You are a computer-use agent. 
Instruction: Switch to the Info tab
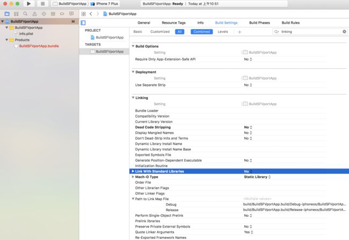tap(200, 23)
